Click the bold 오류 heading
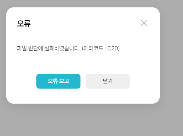Viewport: 183px width, 136px height. coord(24,24)
